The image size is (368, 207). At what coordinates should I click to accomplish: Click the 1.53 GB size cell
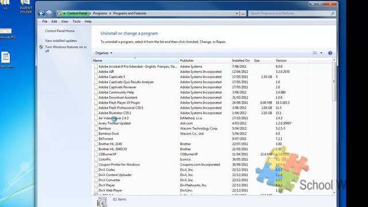pyautogui.click(x=266, y=76)
